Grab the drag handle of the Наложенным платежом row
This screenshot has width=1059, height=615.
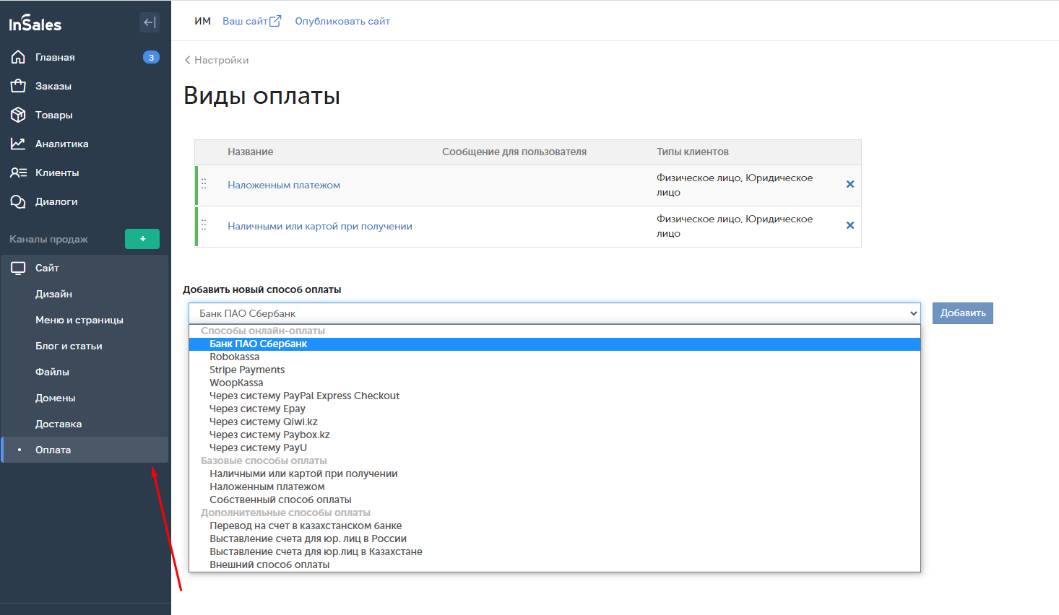tap(204, 184)
